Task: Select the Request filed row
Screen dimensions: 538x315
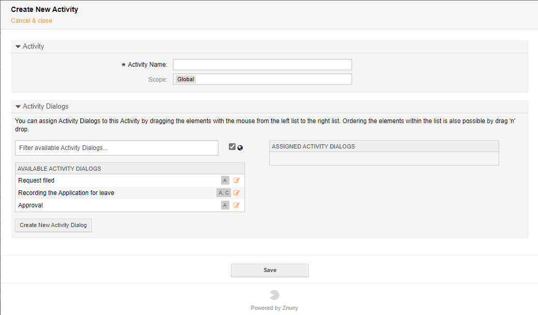Action: 104,180
